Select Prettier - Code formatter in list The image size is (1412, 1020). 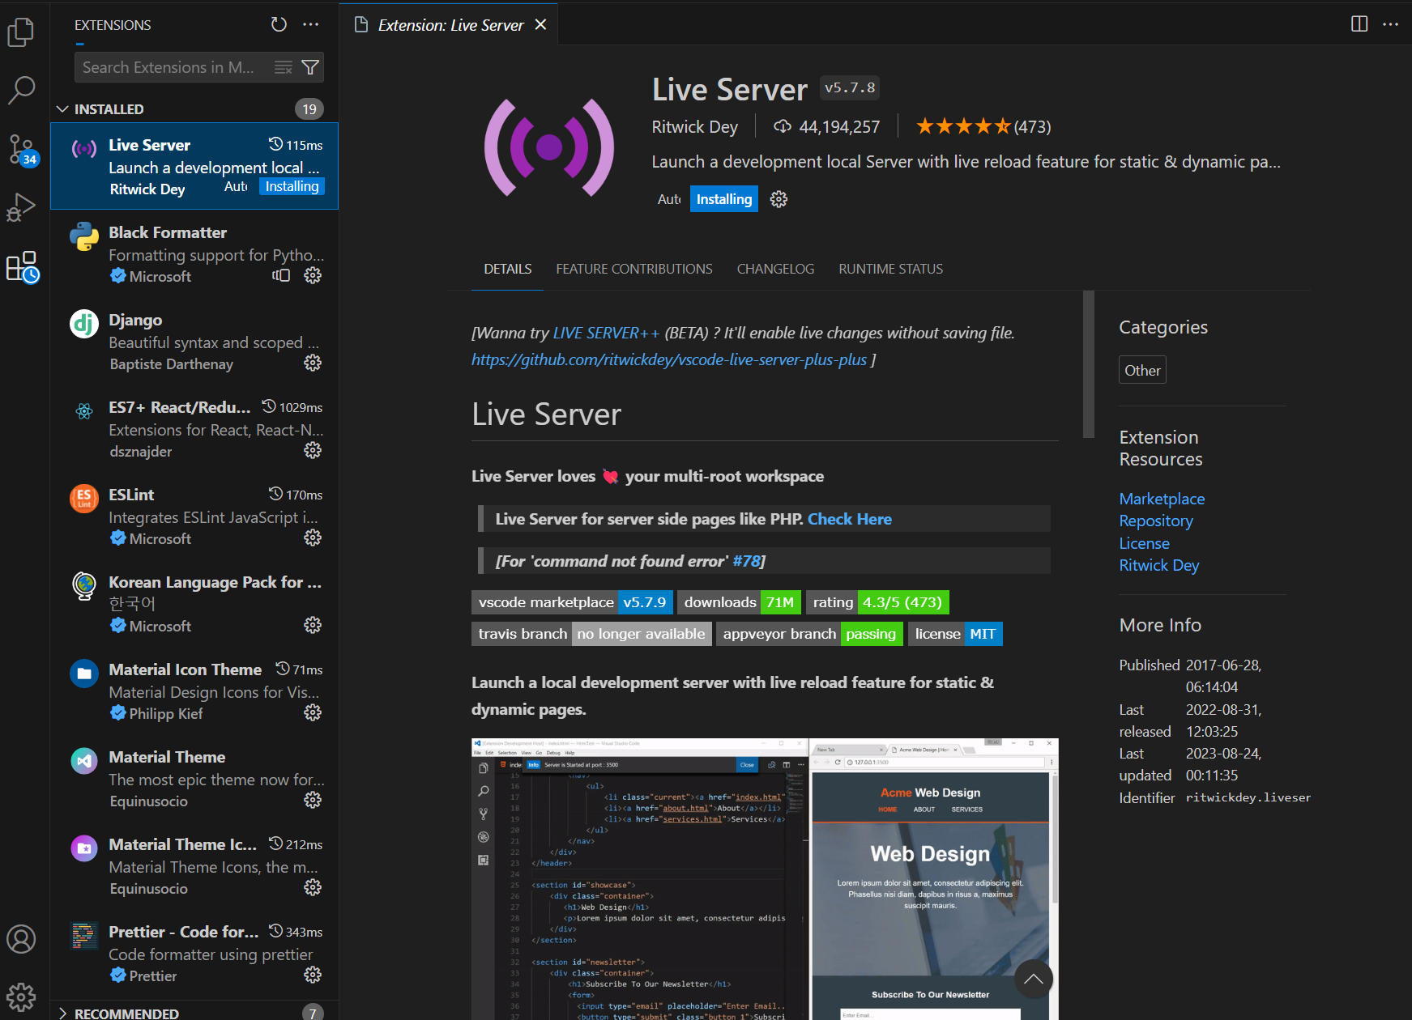click(x=194, y=953)
